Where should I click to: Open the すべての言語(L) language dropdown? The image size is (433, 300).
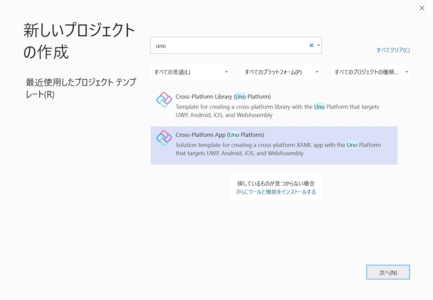pos(191,72)
